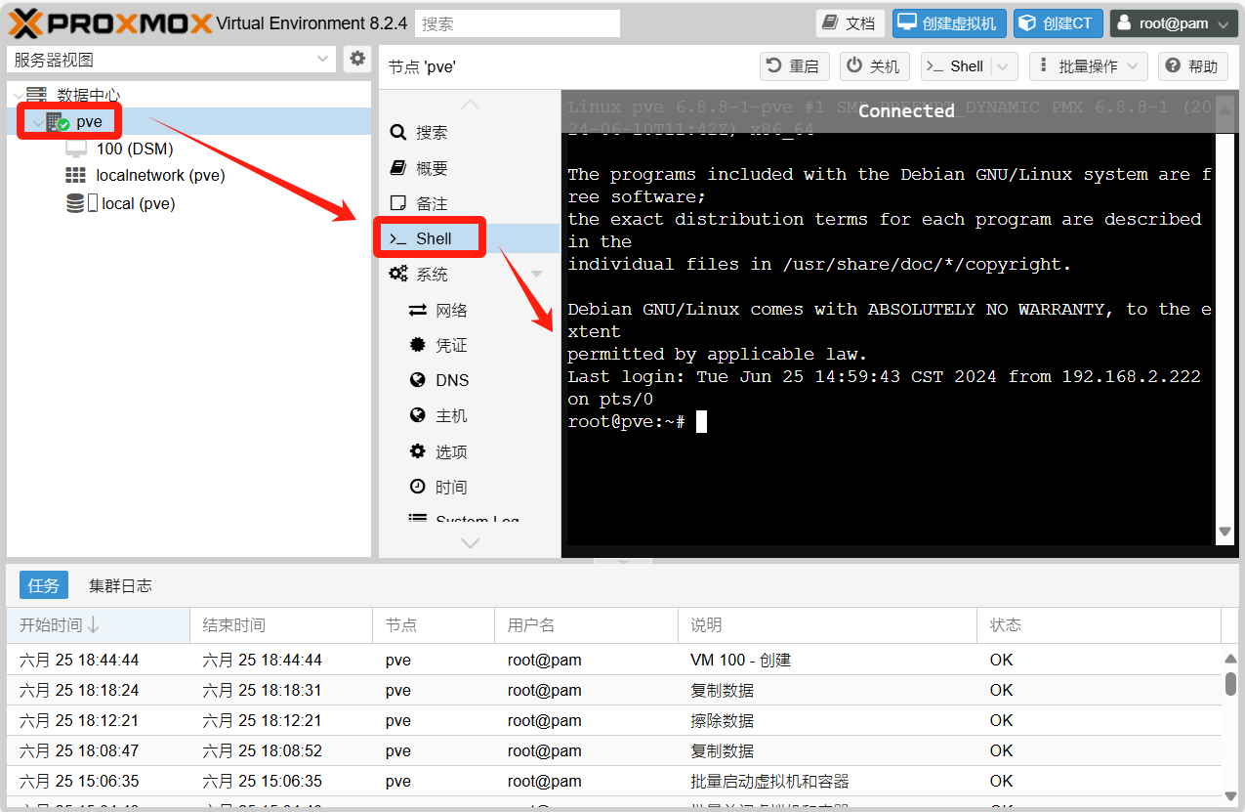Screen dimensions: 1245x812
Task: Click the 搜索 search input field
Action: point(517,23)
